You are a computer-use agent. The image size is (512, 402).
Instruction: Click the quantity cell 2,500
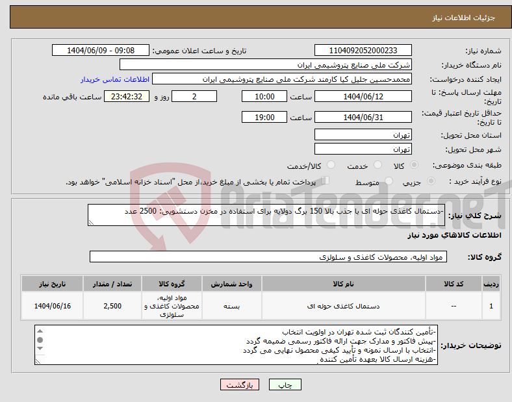click(112, 306)
